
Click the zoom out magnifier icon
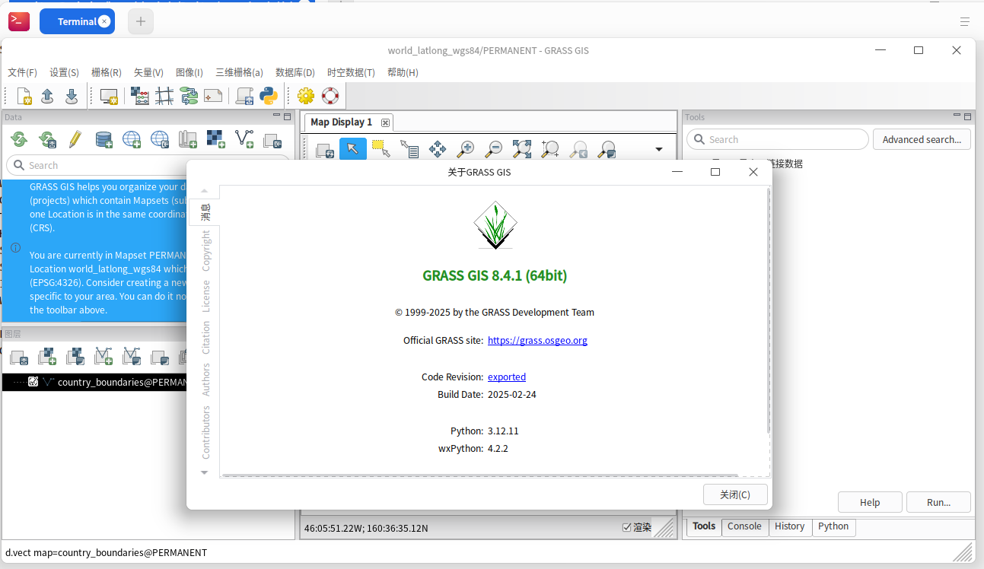coord(494,149)
